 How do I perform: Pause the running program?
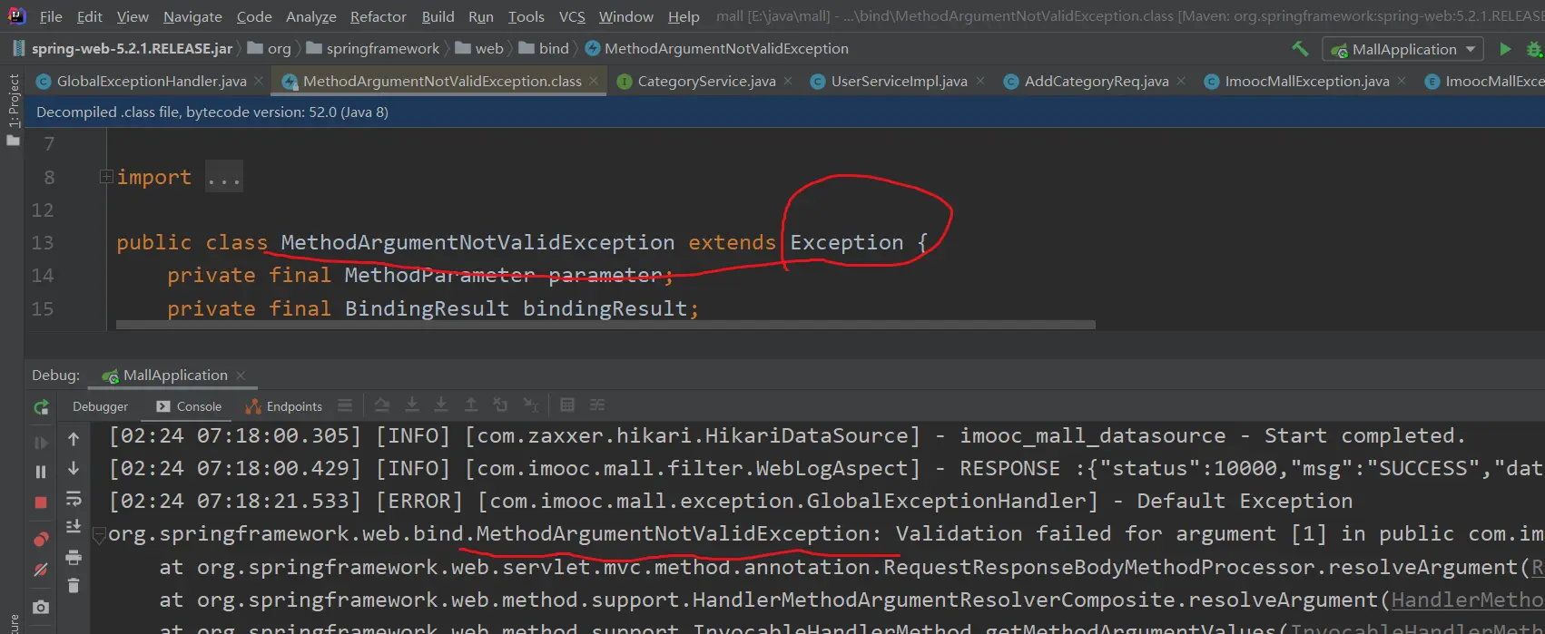click(41, 472)
